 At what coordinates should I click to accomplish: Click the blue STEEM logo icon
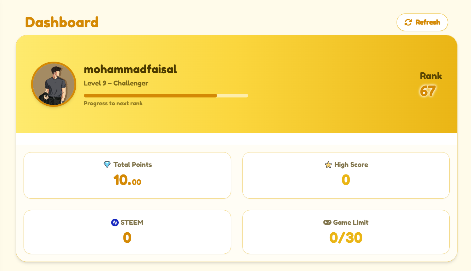pyautogui.click(x=115, y=223)
